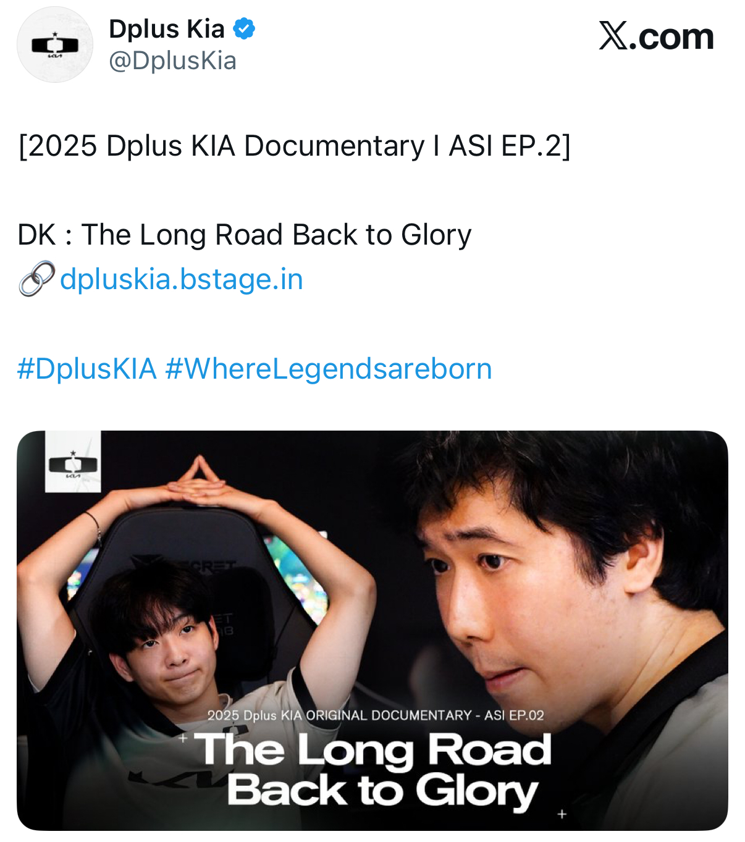The height and width of the screenshot is (842, 745).
Task: Open the Dplus Kia profile avatar
Action: coord(55,44)
